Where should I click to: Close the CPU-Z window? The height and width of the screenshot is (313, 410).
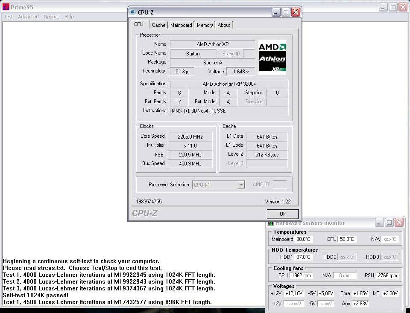(296, 12)
